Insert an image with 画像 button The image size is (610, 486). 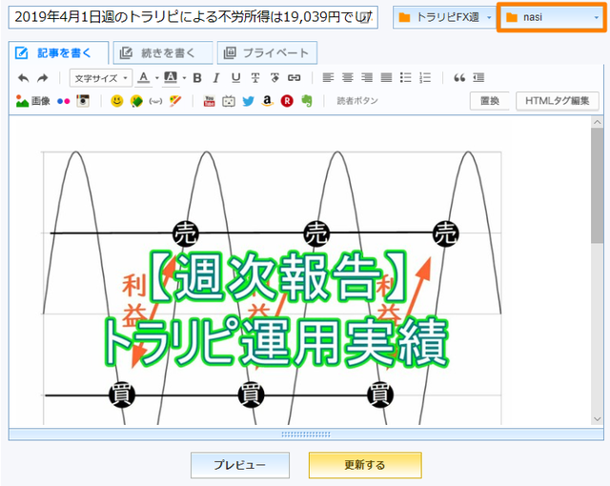click(33, 101)
